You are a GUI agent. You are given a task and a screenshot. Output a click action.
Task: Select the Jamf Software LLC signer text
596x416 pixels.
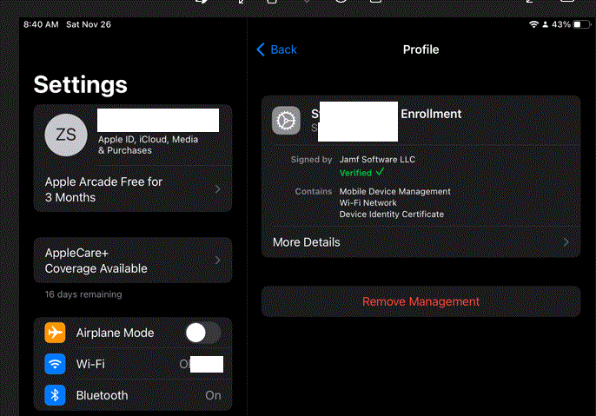click(377, 160)
